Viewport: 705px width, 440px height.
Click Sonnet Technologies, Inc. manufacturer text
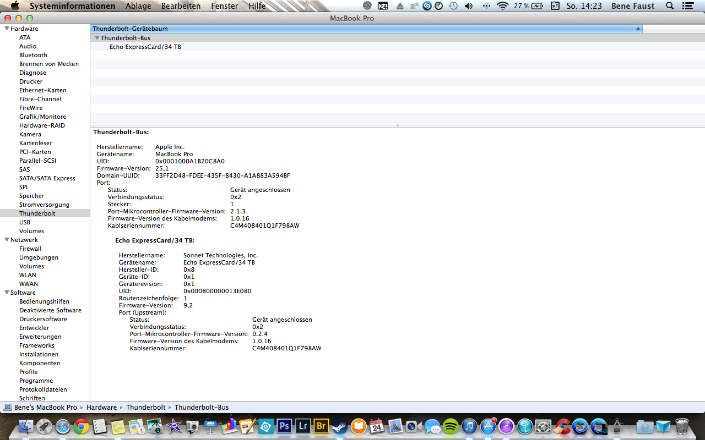pos(220,255)
